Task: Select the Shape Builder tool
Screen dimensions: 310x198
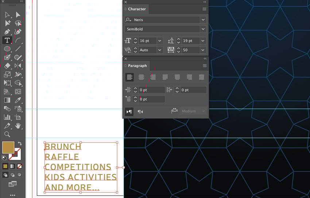Action: point(18,83)
